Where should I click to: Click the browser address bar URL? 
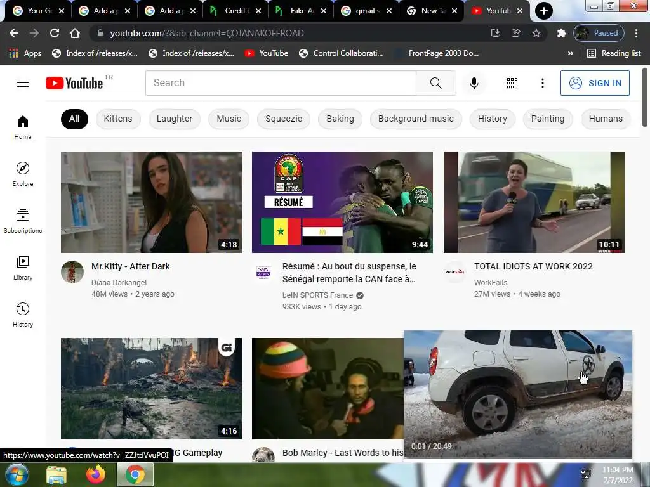click(207, 33)
